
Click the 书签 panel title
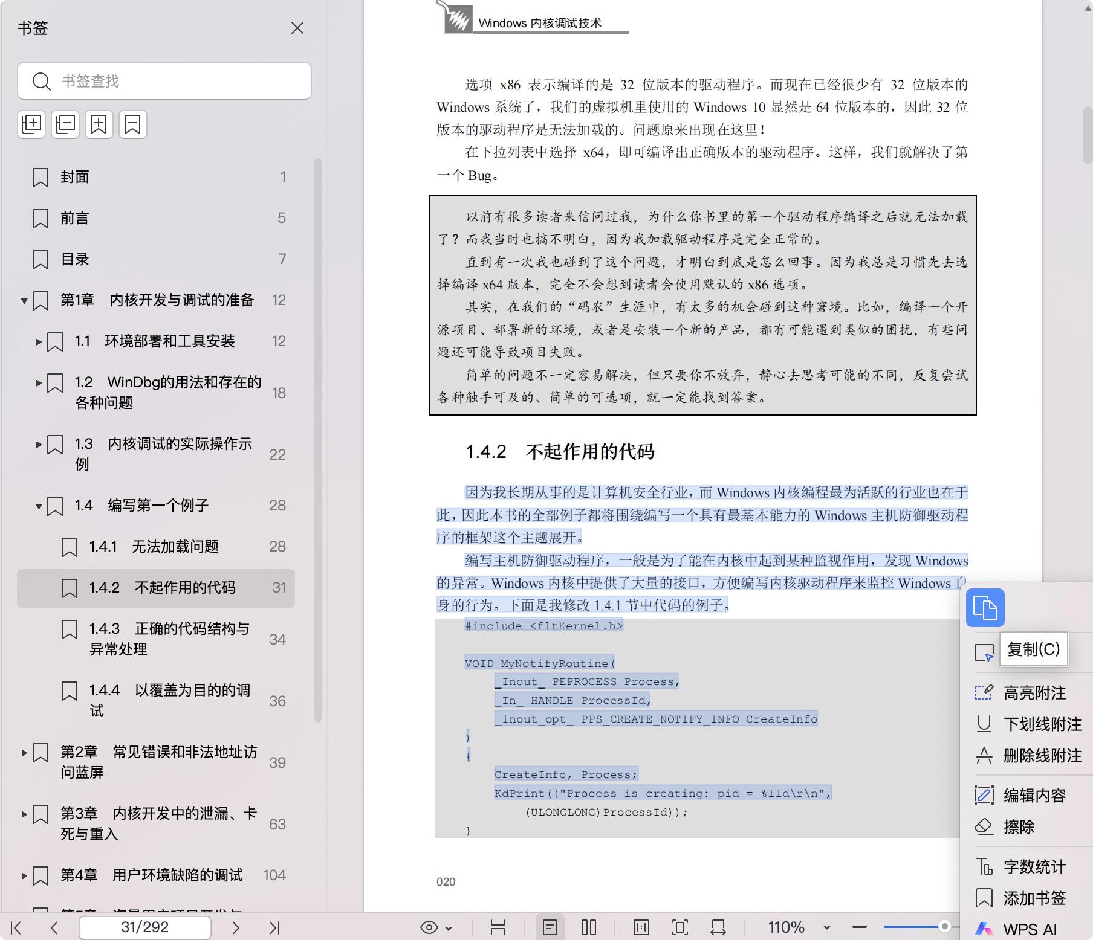click(33, 28)
